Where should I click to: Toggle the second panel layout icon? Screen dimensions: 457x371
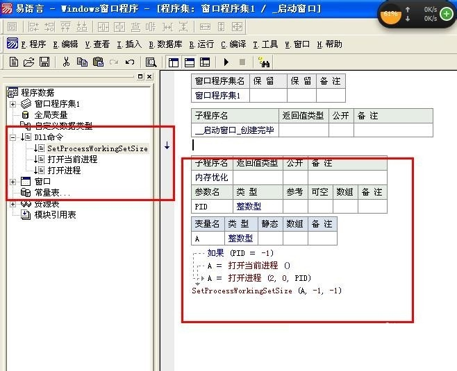point(190,62)
